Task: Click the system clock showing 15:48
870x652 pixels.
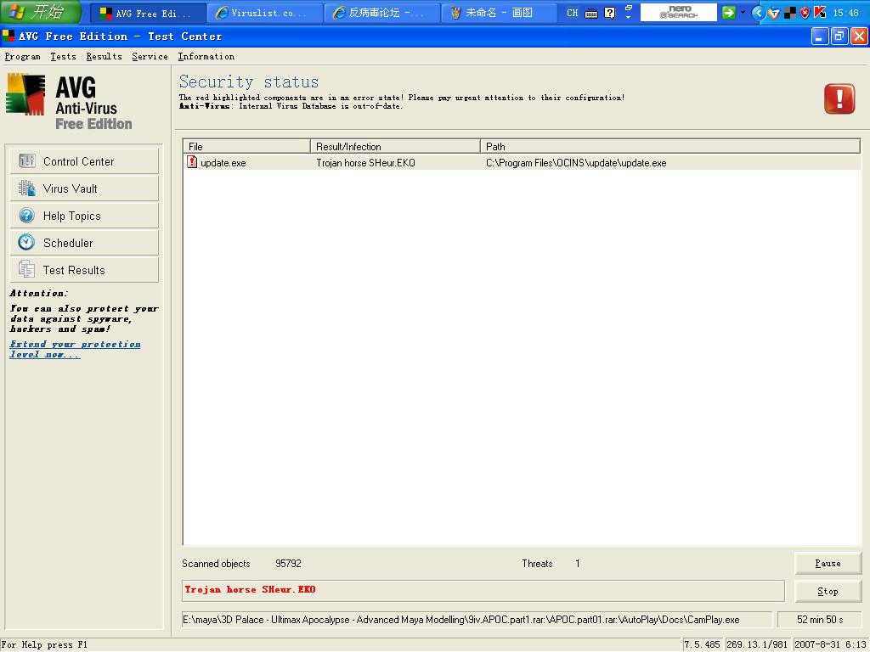Action: pos(845,13)
